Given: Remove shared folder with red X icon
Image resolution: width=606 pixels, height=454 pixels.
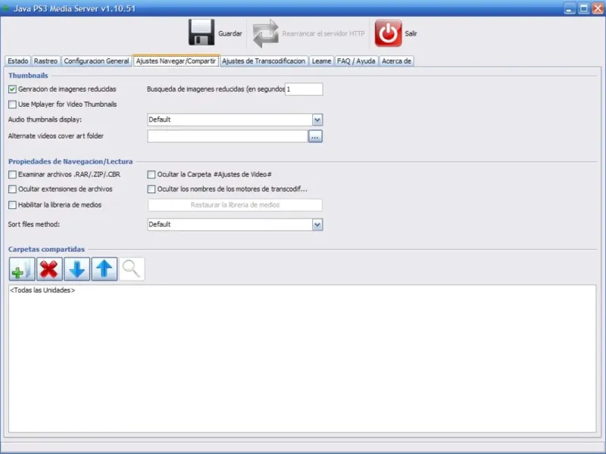Looking at the screenshot, I should tap(49, 269).
